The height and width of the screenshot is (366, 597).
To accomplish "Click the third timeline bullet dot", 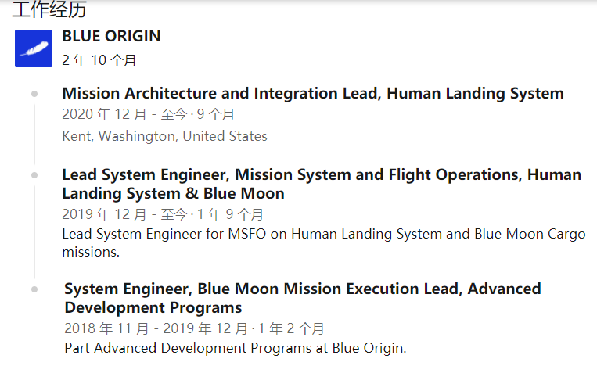I will [34, 289].
